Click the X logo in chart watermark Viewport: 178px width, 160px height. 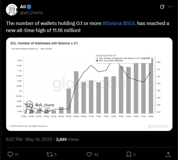[41, 109]
